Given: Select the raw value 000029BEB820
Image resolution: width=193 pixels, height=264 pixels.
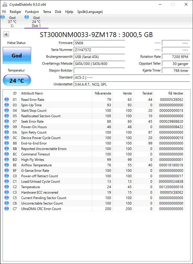Looking at the screenshot, I should pyautogui.click(x=171, y=122).
